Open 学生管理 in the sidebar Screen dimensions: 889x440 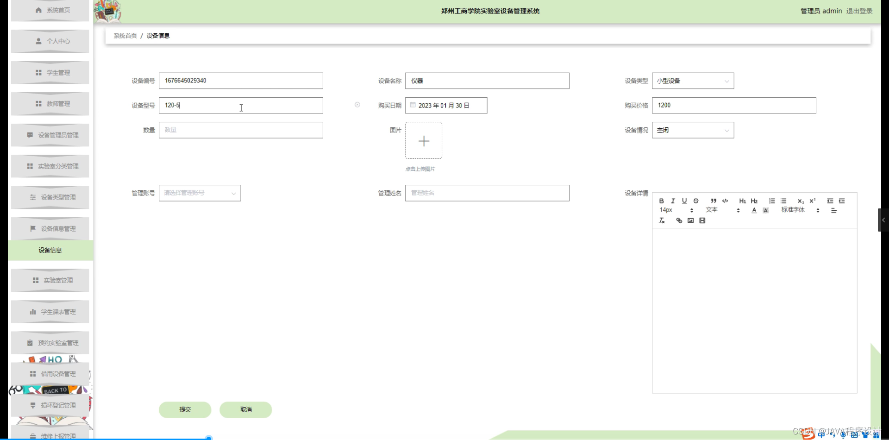(50, 73)
